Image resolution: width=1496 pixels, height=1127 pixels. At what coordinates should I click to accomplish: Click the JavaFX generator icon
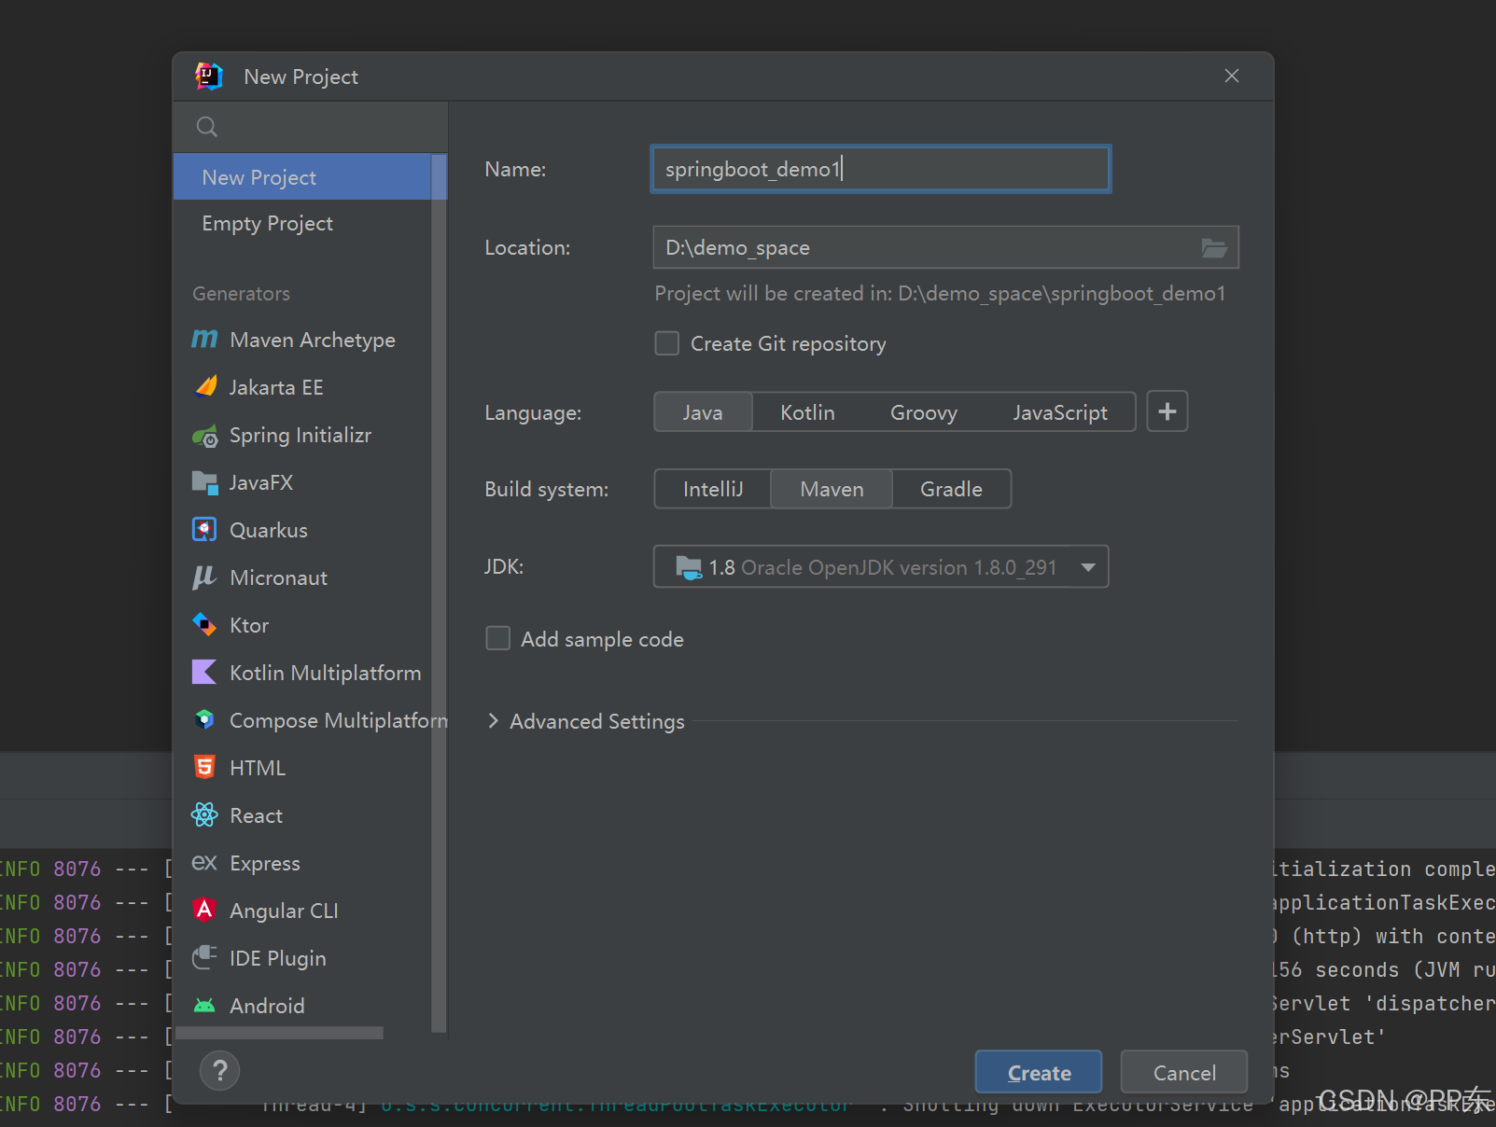click(204, 482)
